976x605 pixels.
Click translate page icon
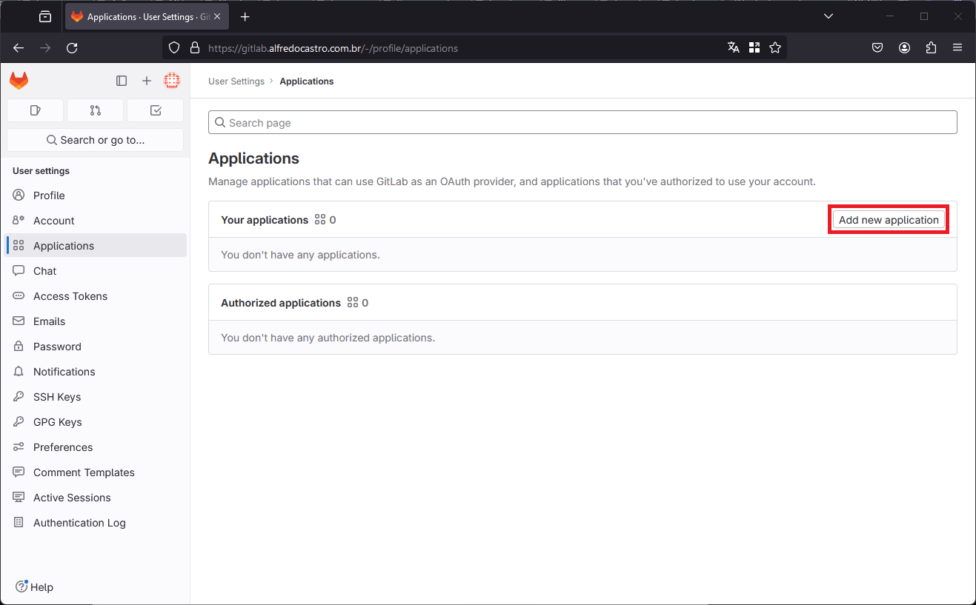[x=734, y=47]
